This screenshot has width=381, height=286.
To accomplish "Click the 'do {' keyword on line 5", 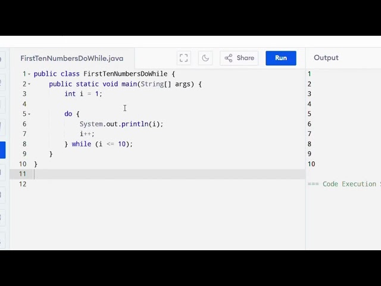I will [72, 114].
